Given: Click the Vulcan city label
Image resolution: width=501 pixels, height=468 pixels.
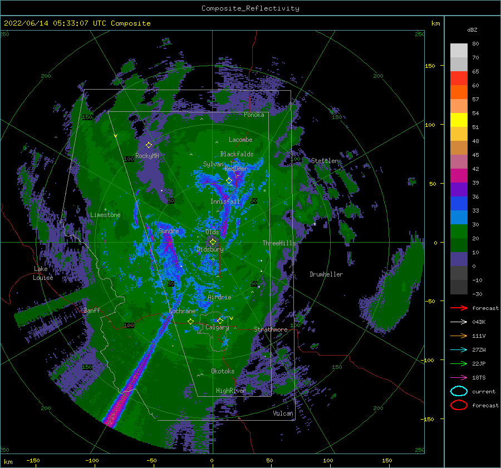Looking at the screenshot, I should click(x=283, y=413).
